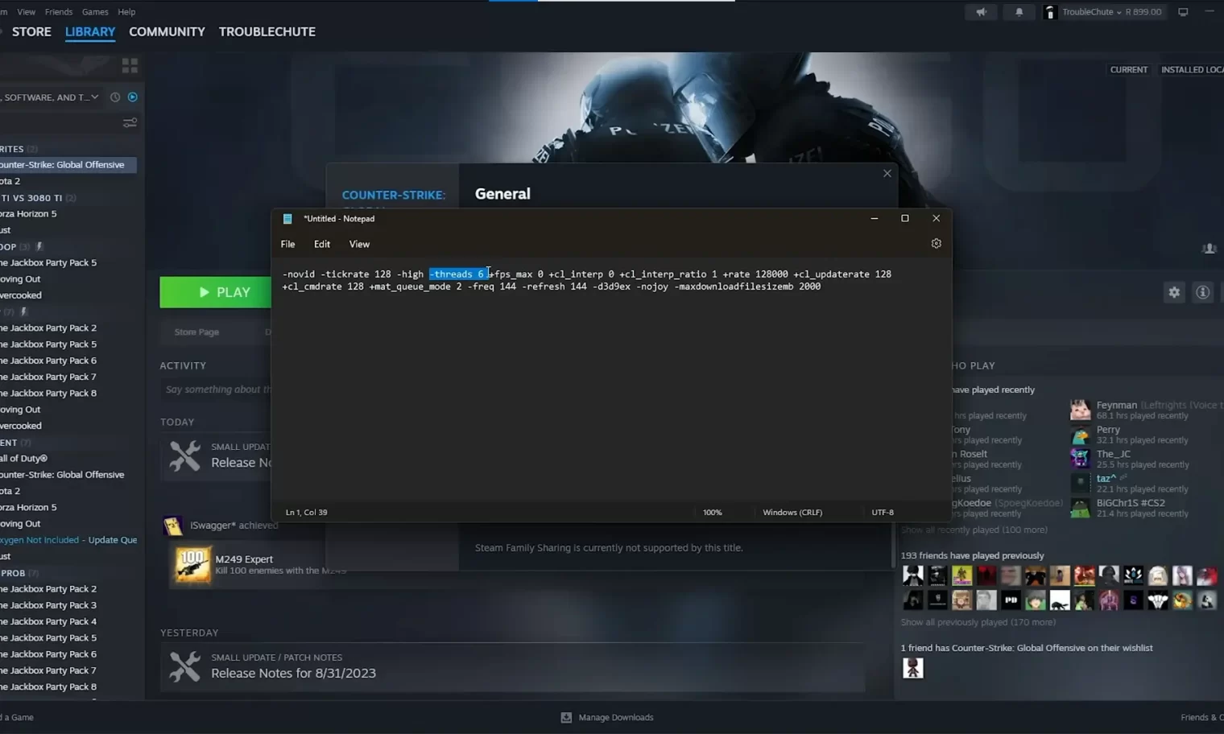This screenshot has height=734, width=1224.
Task: Open the Friends menu in Steam
Action: tap(59, 12)
